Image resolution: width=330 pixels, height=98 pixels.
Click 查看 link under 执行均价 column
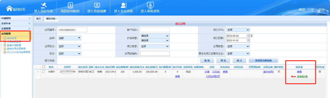[x=177, y=76]
